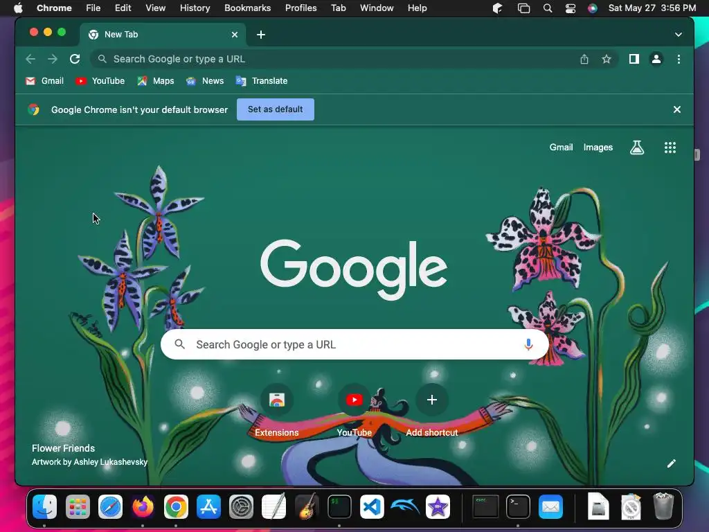The height and width of the screenshot is (532, 709).
Task: Open System Settings in the dock
Action: click(241, 506)
